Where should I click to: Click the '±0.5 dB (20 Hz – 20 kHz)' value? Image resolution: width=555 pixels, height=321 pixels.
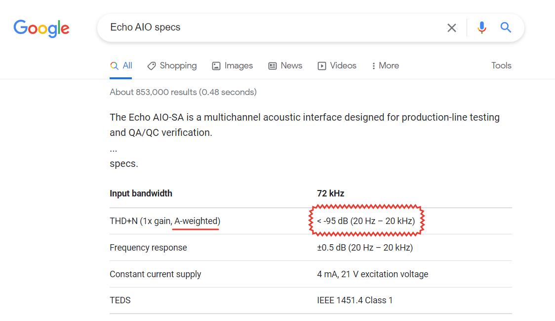[x=365, y=248]
